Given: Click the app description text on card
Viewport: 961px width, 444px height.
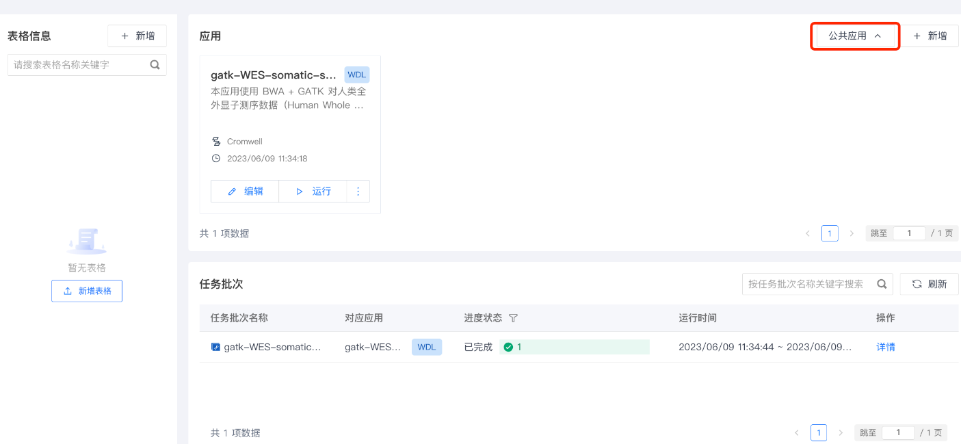Looking at the screenshot, I should click(289, 99).
